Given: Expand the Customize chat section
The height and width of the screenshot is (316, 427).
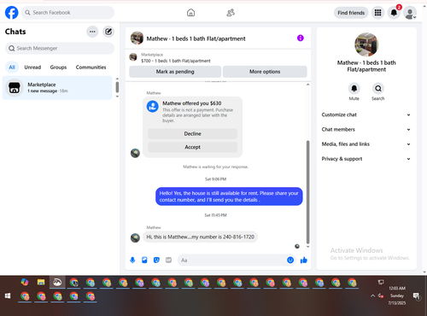Looking at the screenshot, I should pyautogui.click(x=366, y=114).
